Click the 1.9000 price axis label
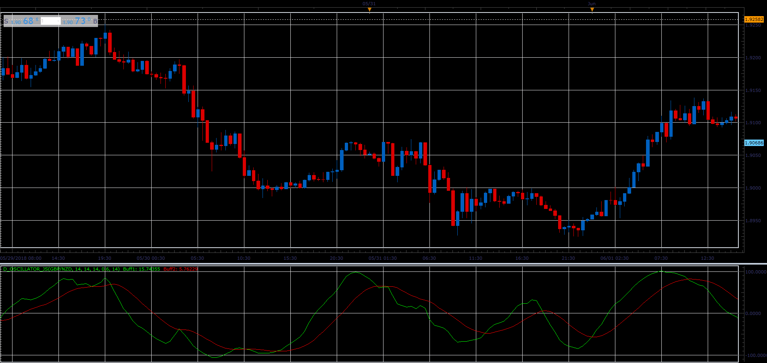The width and height of the screenshot is (767, 363). point(753,188)
